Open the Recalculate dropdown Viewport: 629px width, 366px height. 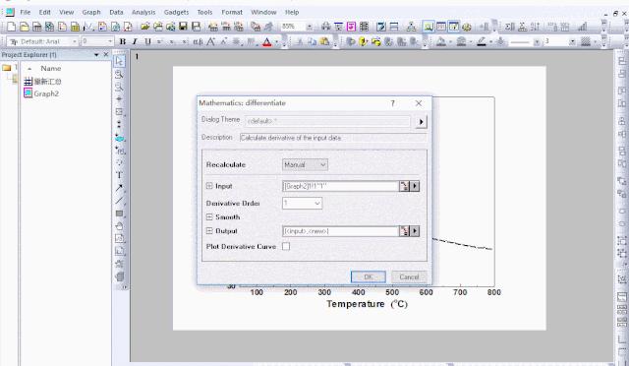(x=305, y=164)
